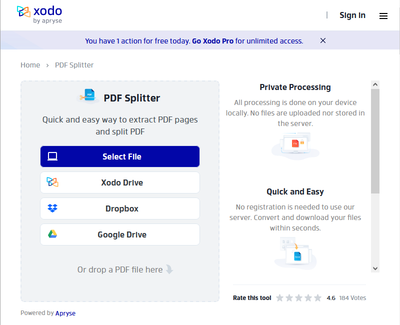Screen dimensions: 400x325
Task: Click the Xodo logo in the header
Action: tap(40, 15)
